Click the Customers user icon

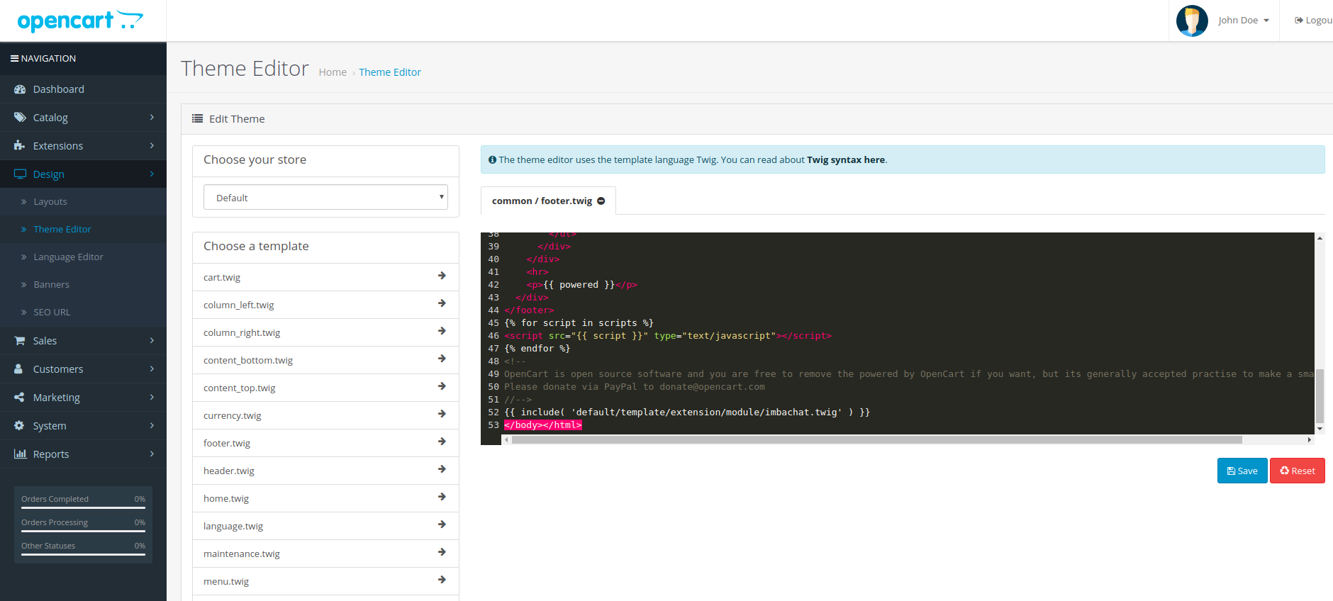coord(19,369)
